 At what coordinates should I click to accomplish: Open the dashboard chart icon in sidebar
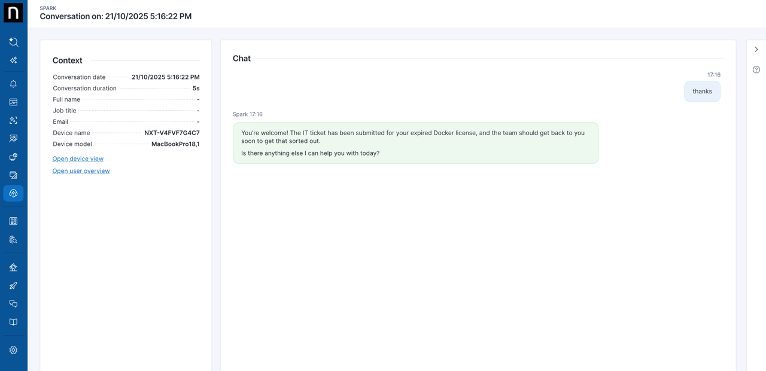(13, 102)
